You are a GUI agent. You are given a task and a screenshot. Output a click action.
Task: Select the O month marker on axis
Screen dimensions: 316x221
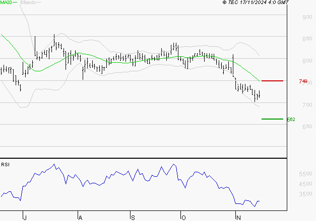(x=183, y=217)
